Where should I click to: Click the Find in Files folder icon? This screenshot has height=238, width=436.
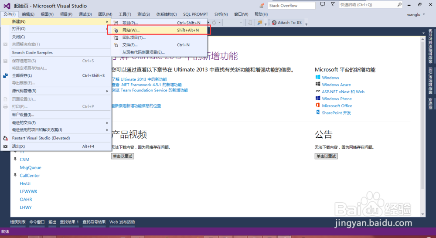(x=260, y=23)
